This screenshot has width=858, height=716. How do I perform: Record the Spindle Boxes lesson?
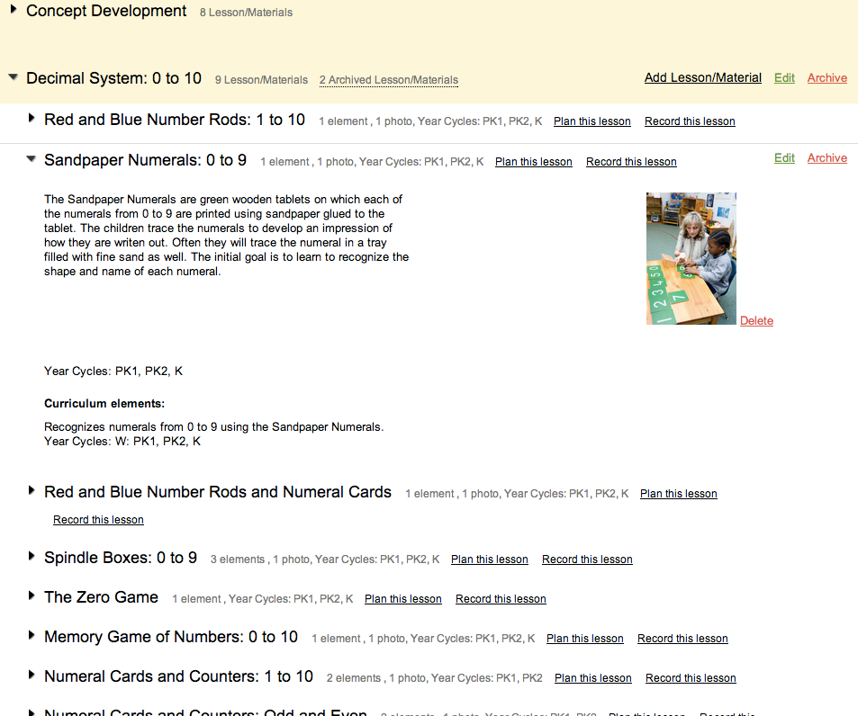coord(587,559)
